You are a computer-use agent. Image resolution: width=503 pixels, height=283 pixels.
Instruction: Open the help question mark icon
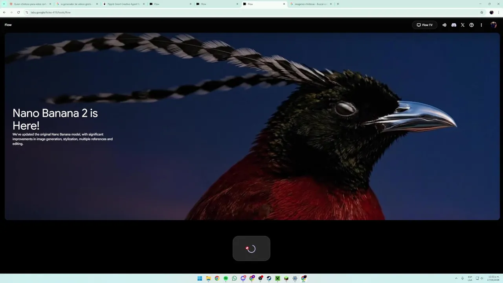(472, 25)
